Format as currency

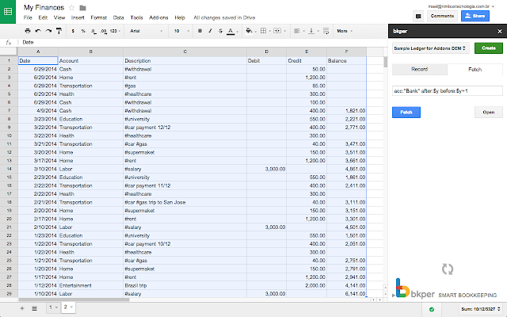coord(73,31)
